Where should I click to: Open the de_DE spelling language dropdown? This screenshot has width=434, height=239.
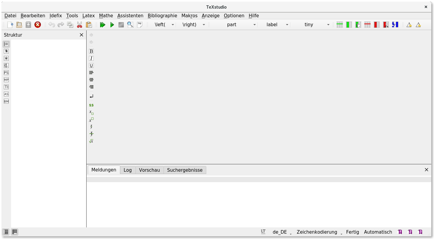(282, 232)
